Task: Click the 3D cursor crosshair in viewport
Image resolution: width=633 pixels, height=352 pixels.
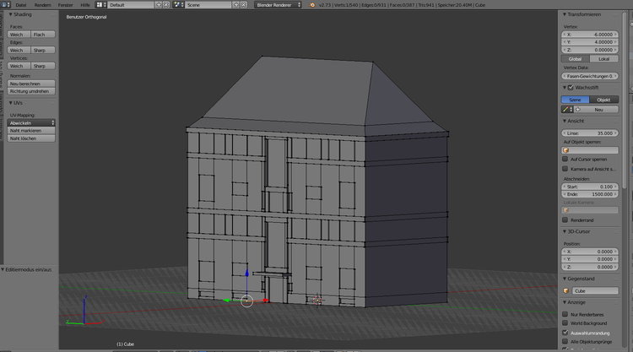Action: pos(316,300)
